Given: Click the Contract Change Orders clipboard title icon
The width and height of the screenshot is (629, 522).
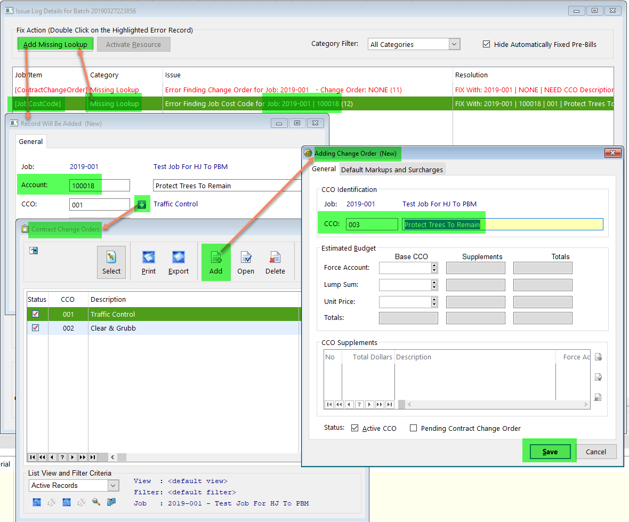Looking at the screenshot, I should pos(25,229).
